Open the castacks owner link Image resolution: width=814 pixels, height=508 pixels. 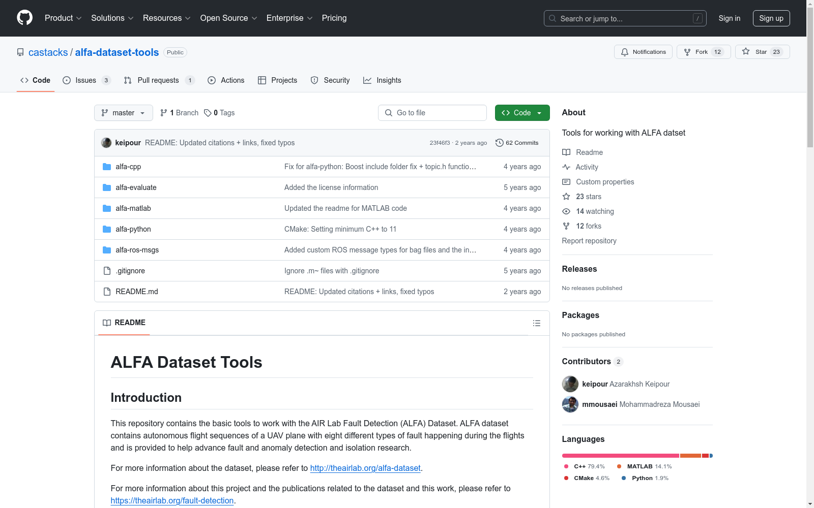(x=48, y=52)
